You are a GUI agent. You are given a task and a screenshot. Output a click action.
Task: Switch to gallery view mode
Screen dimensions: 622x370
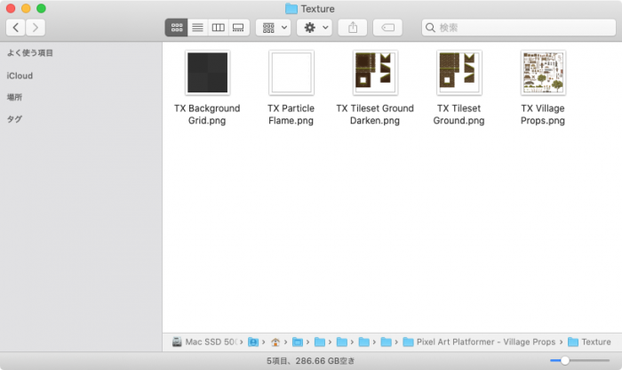tap(238, 28)
